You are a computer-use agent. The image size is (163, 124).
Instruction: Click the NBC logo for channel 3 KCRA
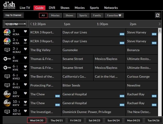(x=7, y=33)
